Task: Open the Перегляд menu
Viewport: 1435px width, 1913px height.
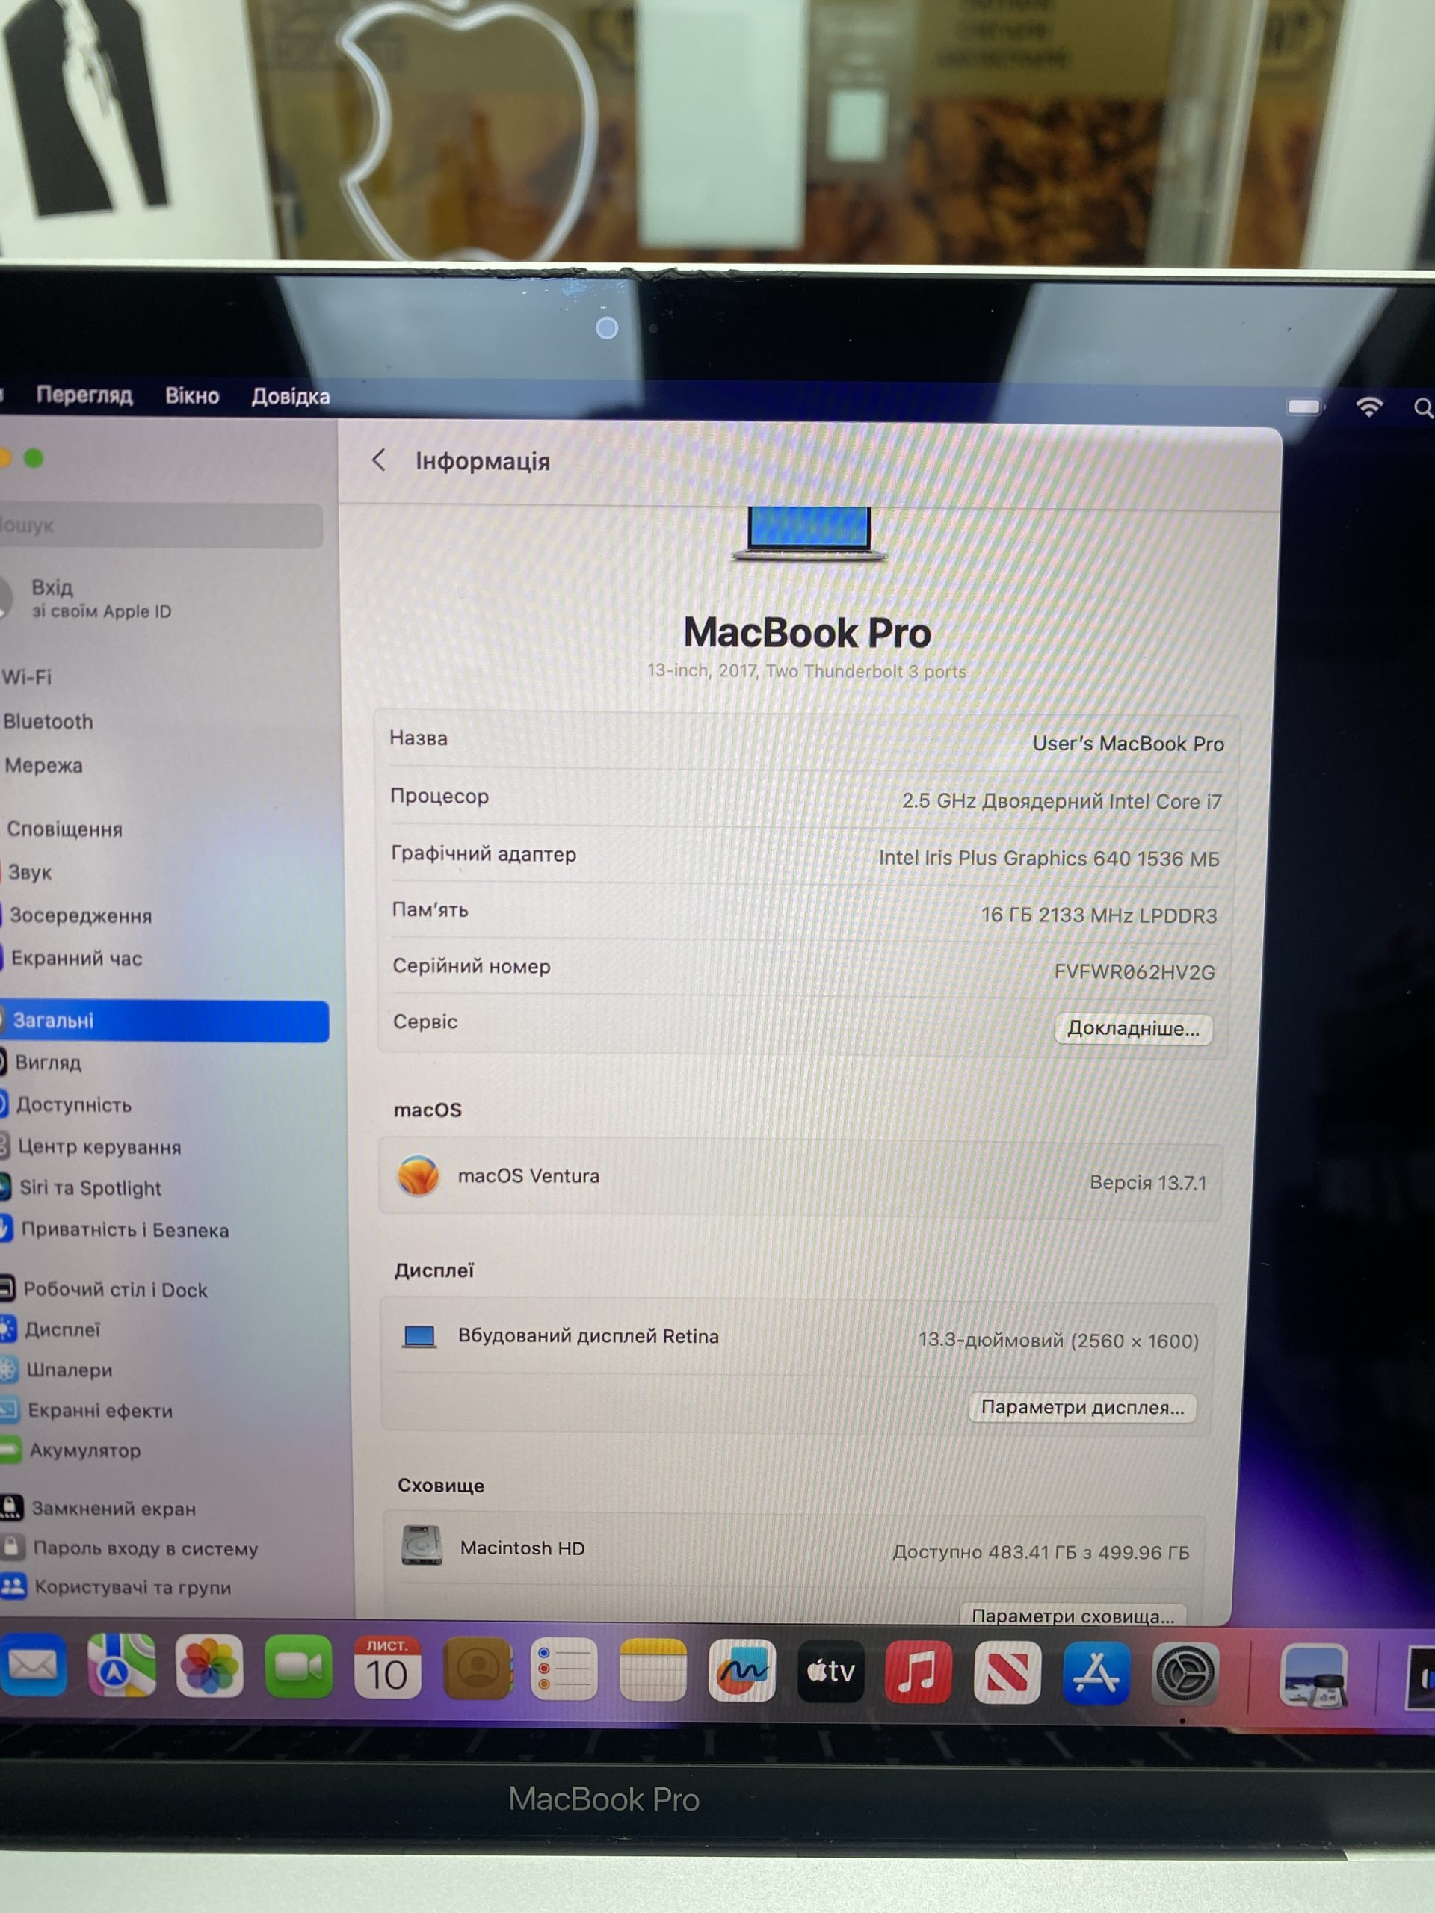Action: coord(84,395)
